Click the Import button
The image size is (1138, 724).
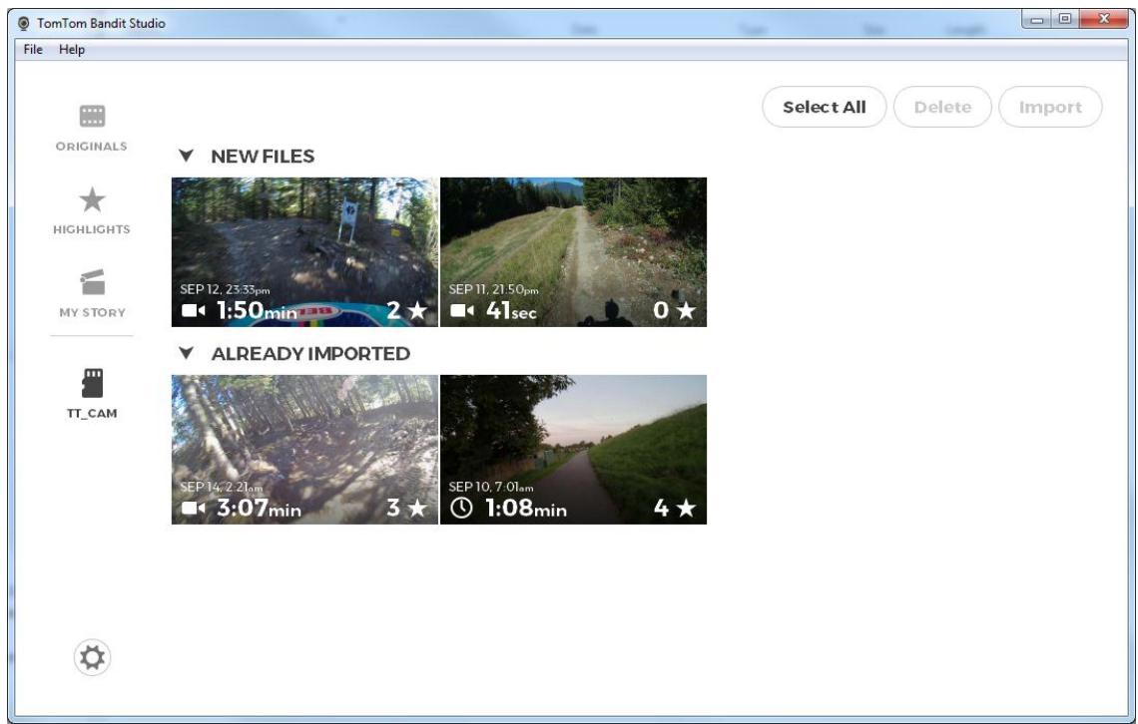pyautogui.click(x=1050, y=107)
